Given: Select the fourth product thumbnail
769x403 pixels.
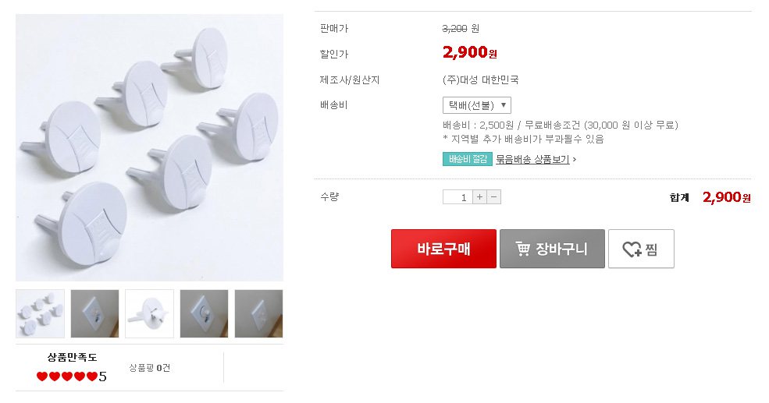Looking at the screenshot, I should pyautogui.click(x=204, y=313).
